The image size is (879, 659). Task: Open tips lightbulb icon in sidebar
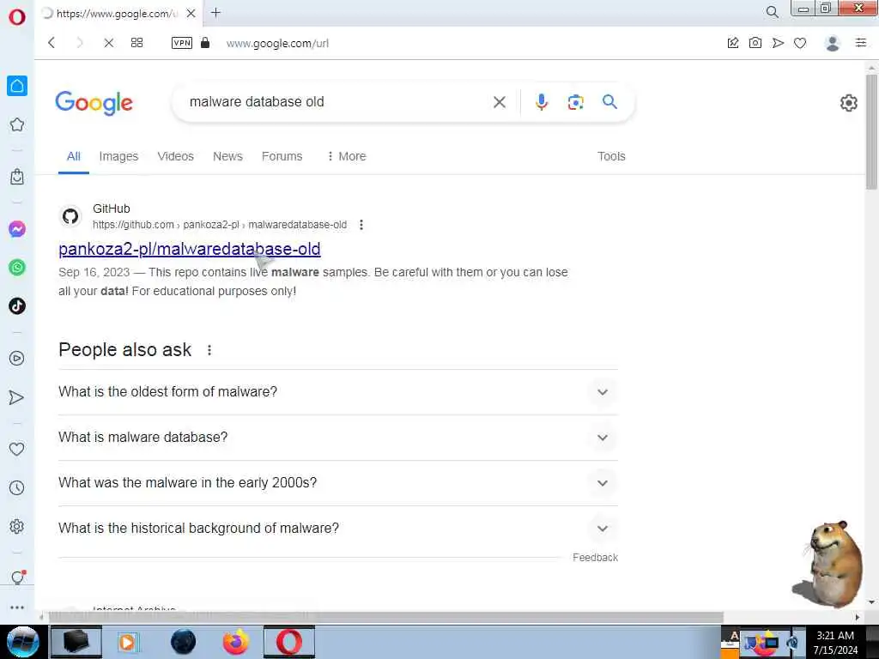click(x=17, y=577)
